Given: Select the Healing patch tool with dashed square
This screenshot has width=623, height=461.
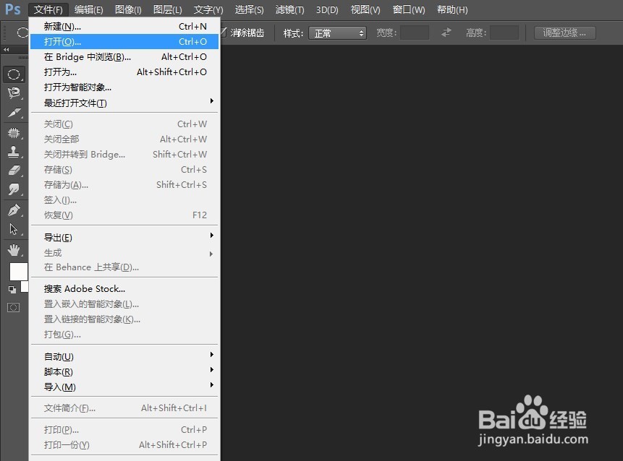Looking at the screenshot, I should tap(14, 132).
